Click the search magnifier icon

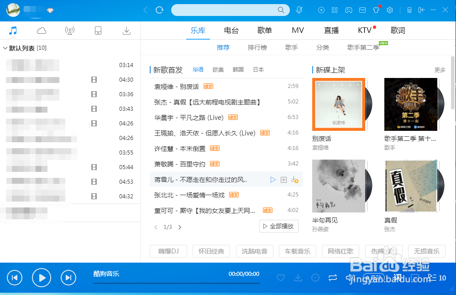point(281,10)
